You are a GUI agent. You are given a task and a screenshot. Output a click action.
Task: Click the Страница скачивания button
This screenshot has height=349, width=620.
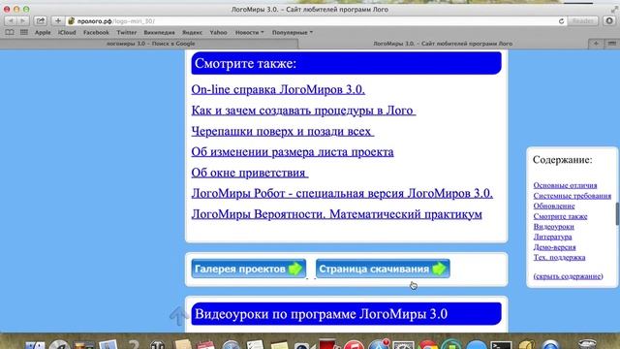(383, 269)
